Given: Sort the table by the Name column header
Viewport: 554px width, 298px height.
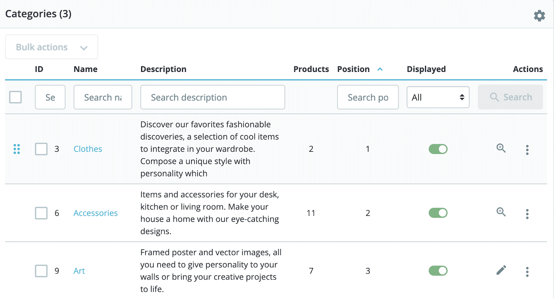Looking at the screenshot, I should click(85, 69).
